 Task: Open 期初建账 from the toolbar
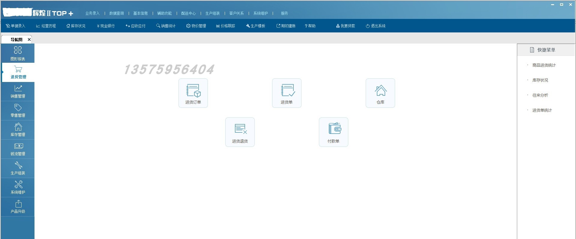click(286, 26)
